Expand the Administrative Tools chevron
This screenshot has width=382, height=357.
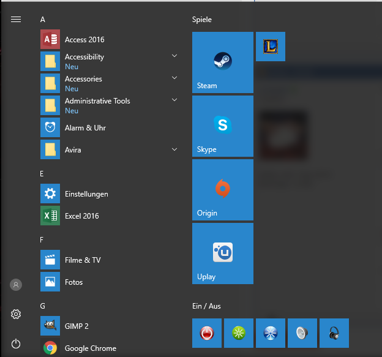coord(174,100)
